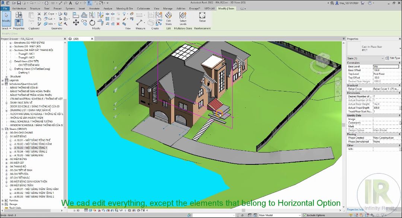
Task: Click the red Delete icon in Modify panel
Action: pos(118,23)
